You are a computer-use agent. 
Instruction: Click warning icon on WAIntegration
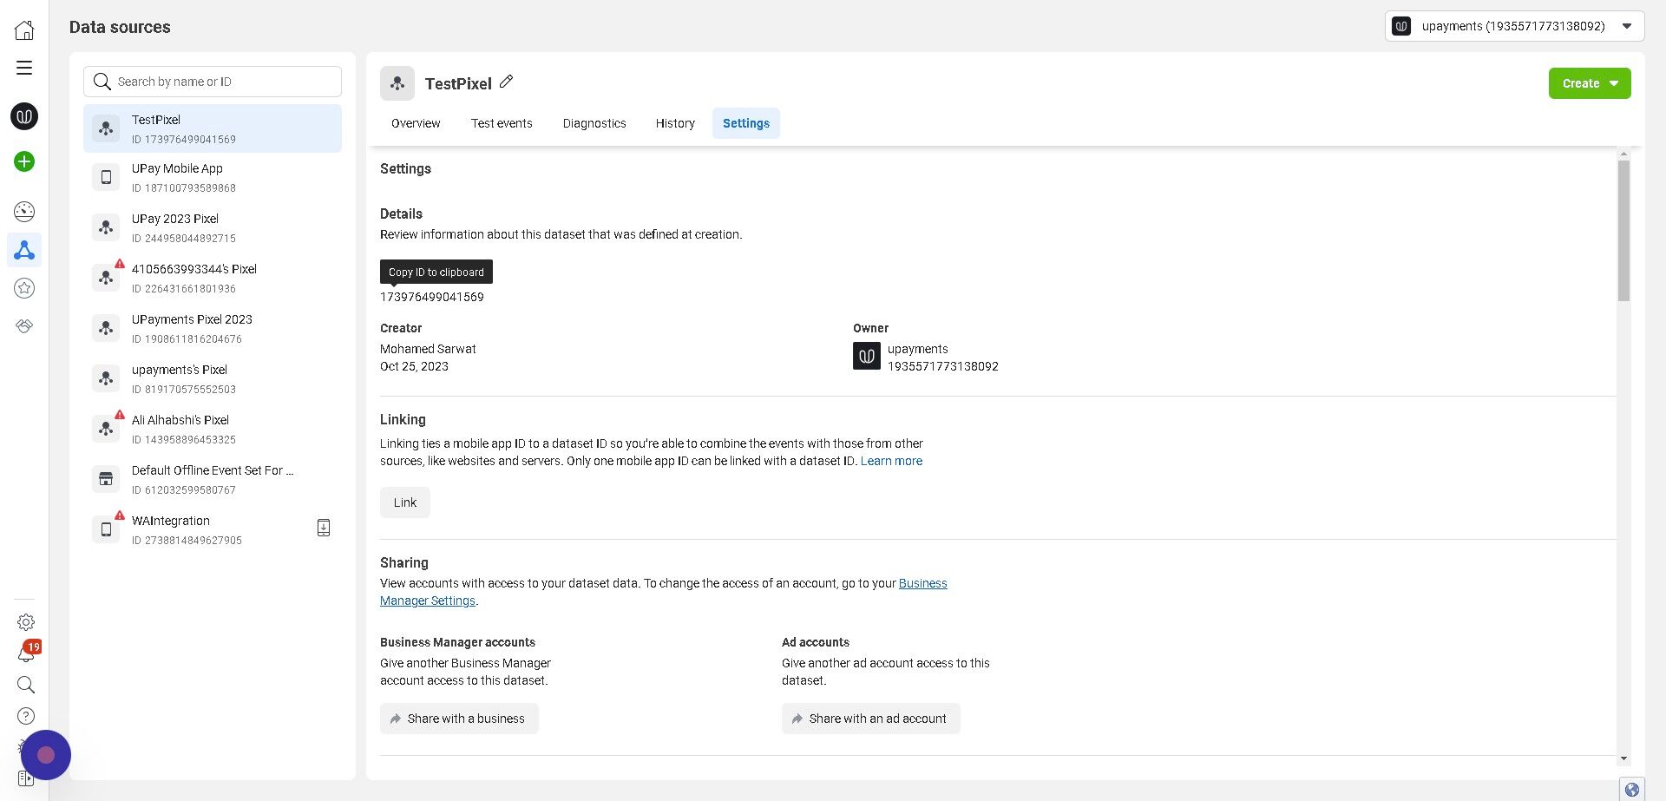(x=120, y=515)
